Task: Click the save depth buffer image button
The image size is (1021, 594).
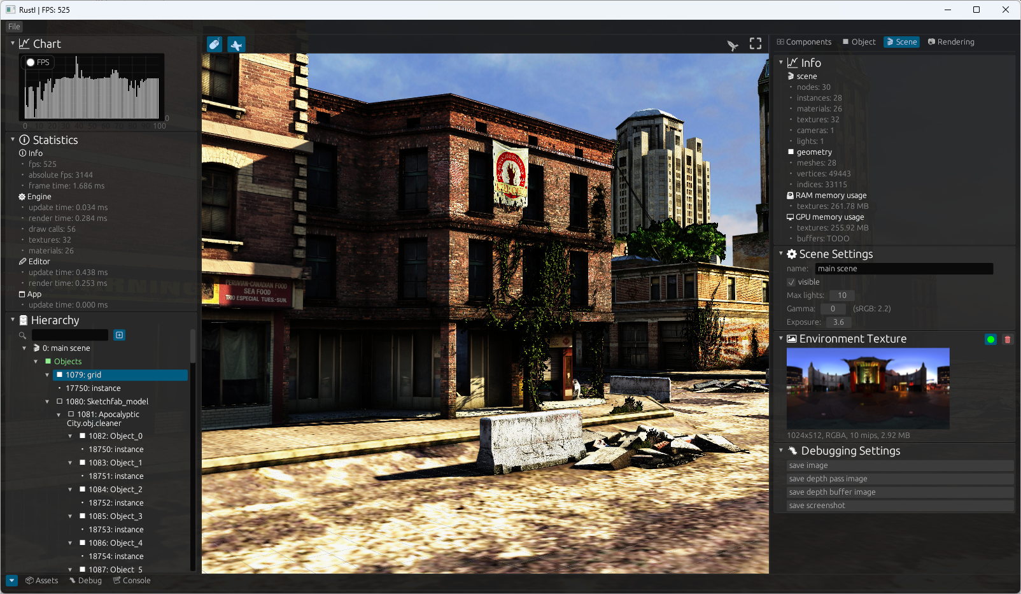Action: pyautogui.click(x=900, y=492)
